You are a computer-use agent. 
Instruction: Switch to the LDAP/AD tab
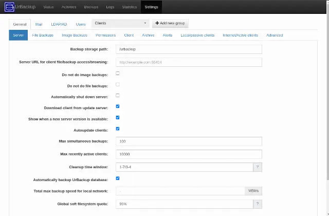coord(59,24)
